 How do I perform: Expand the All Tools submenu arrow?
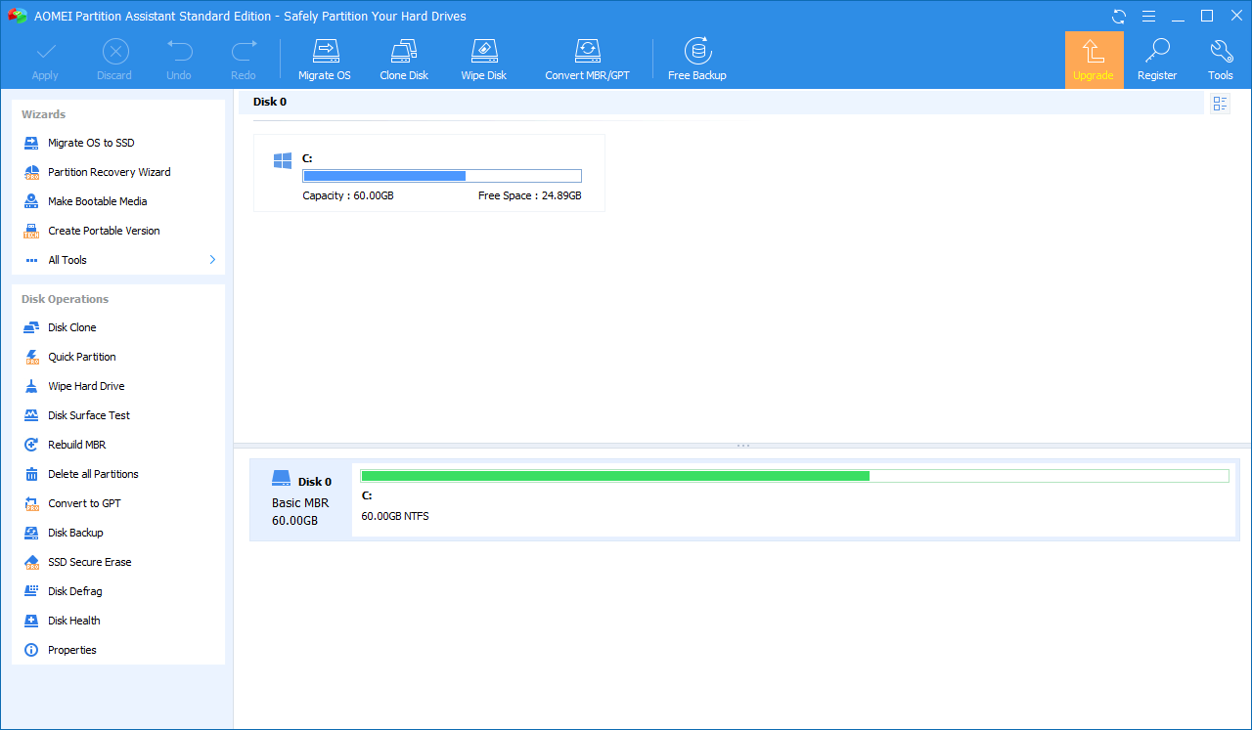(212, 260)
